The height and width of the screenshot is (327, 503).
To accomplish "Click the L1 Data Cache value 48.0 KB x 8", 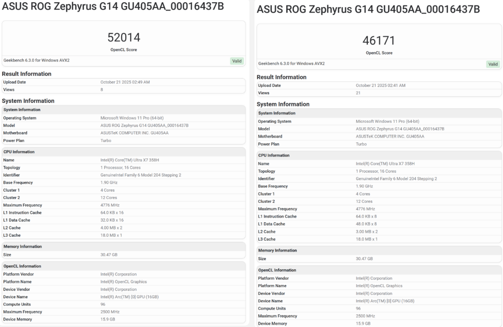I will pos(366,224).
